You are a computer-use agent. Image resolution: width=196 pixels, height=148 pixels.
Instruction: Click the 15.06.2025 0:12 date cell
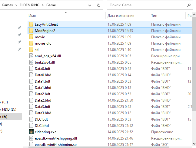click(x=119, y=113)
